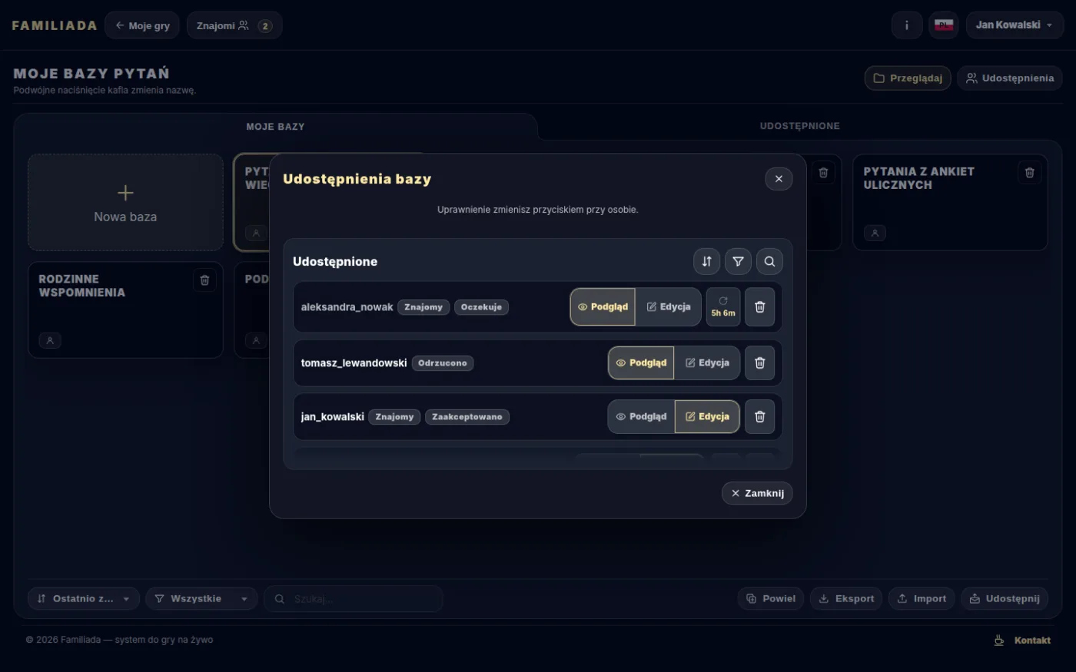
Task: Go back to Moje gry
Action: pyautogui.click(x=142, y=25)
